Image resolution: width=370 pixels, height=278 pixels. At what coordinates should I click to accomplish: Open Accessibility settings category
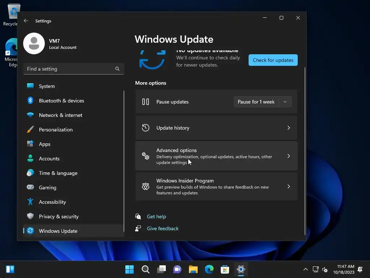coord(74,202)
